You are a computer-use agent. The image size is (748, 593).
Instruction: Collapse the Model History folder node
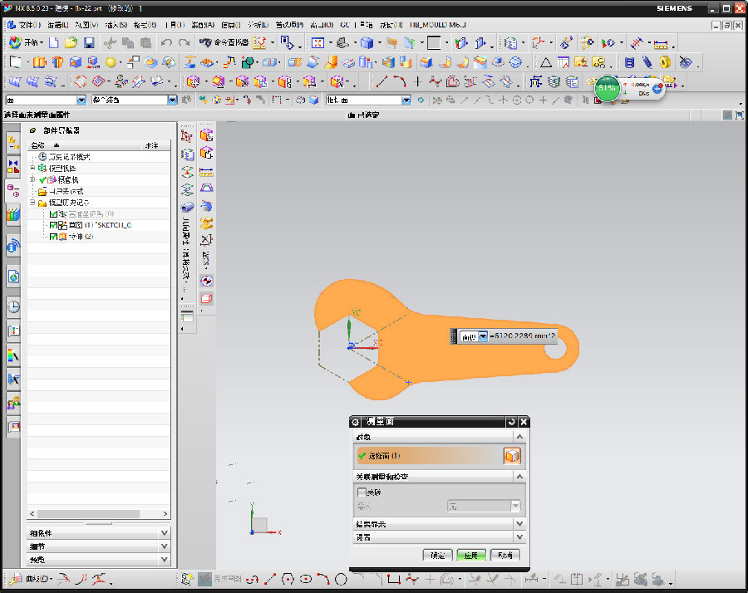[33, 203]
